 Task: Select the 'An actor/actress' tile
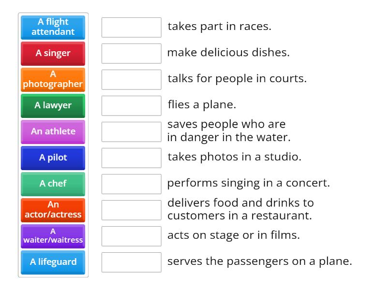53,210
